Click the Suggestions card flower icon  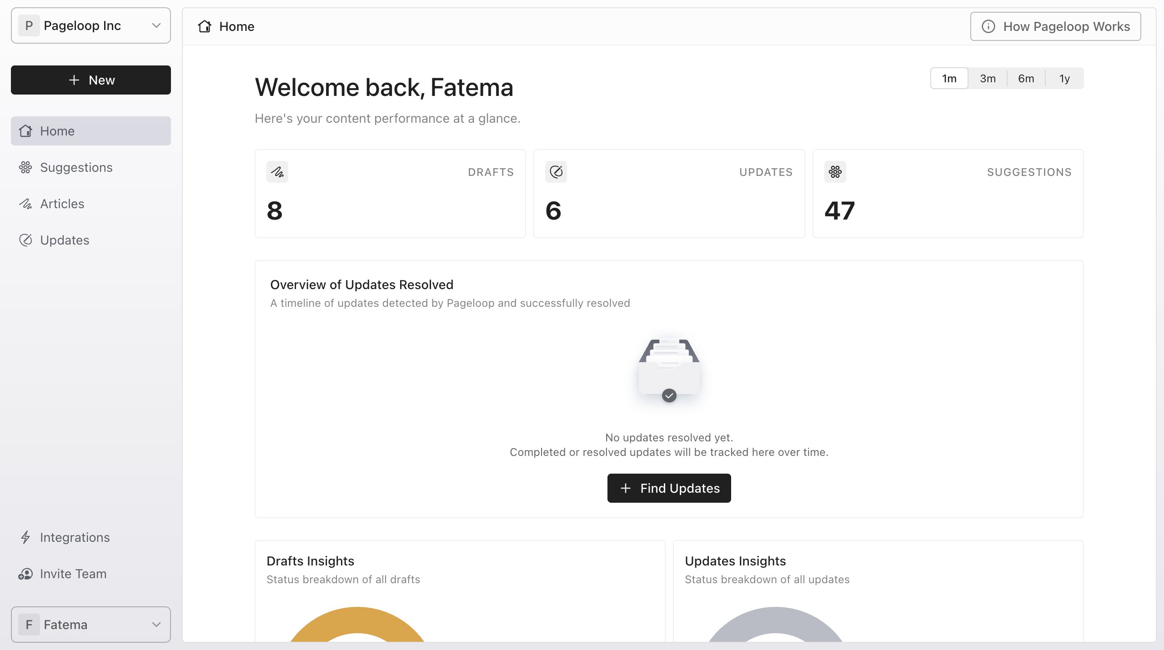pyautogui.click(x=835, y=172)
